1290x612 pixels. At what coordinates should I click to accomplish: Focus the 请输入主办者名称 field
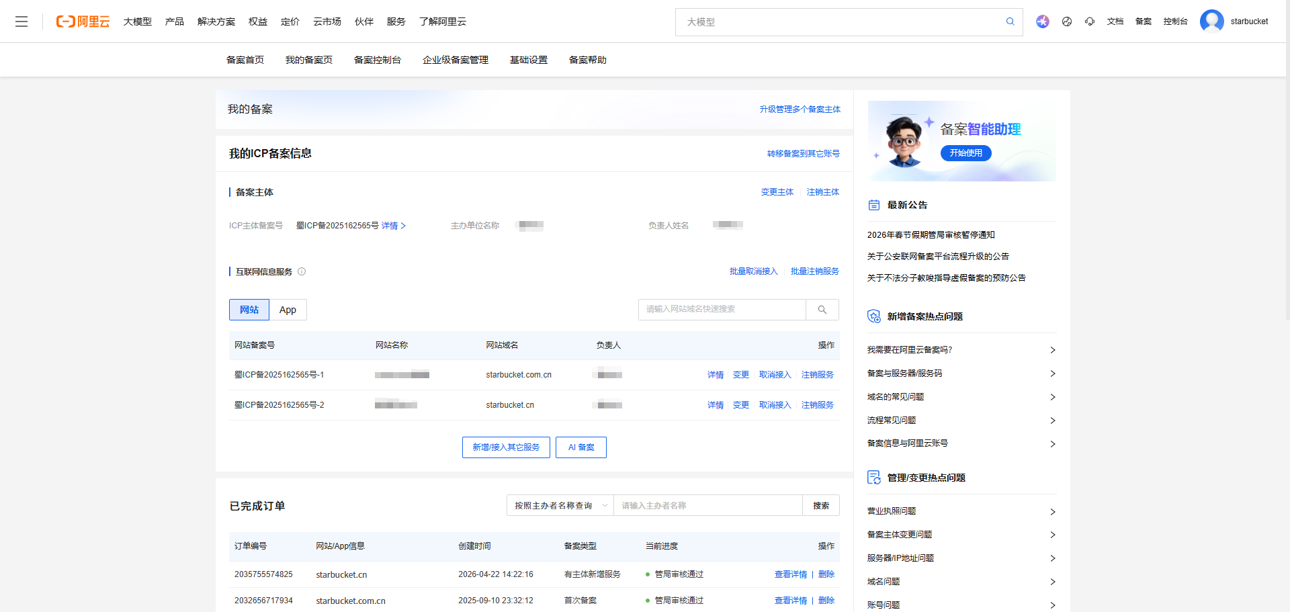(708, 506)
